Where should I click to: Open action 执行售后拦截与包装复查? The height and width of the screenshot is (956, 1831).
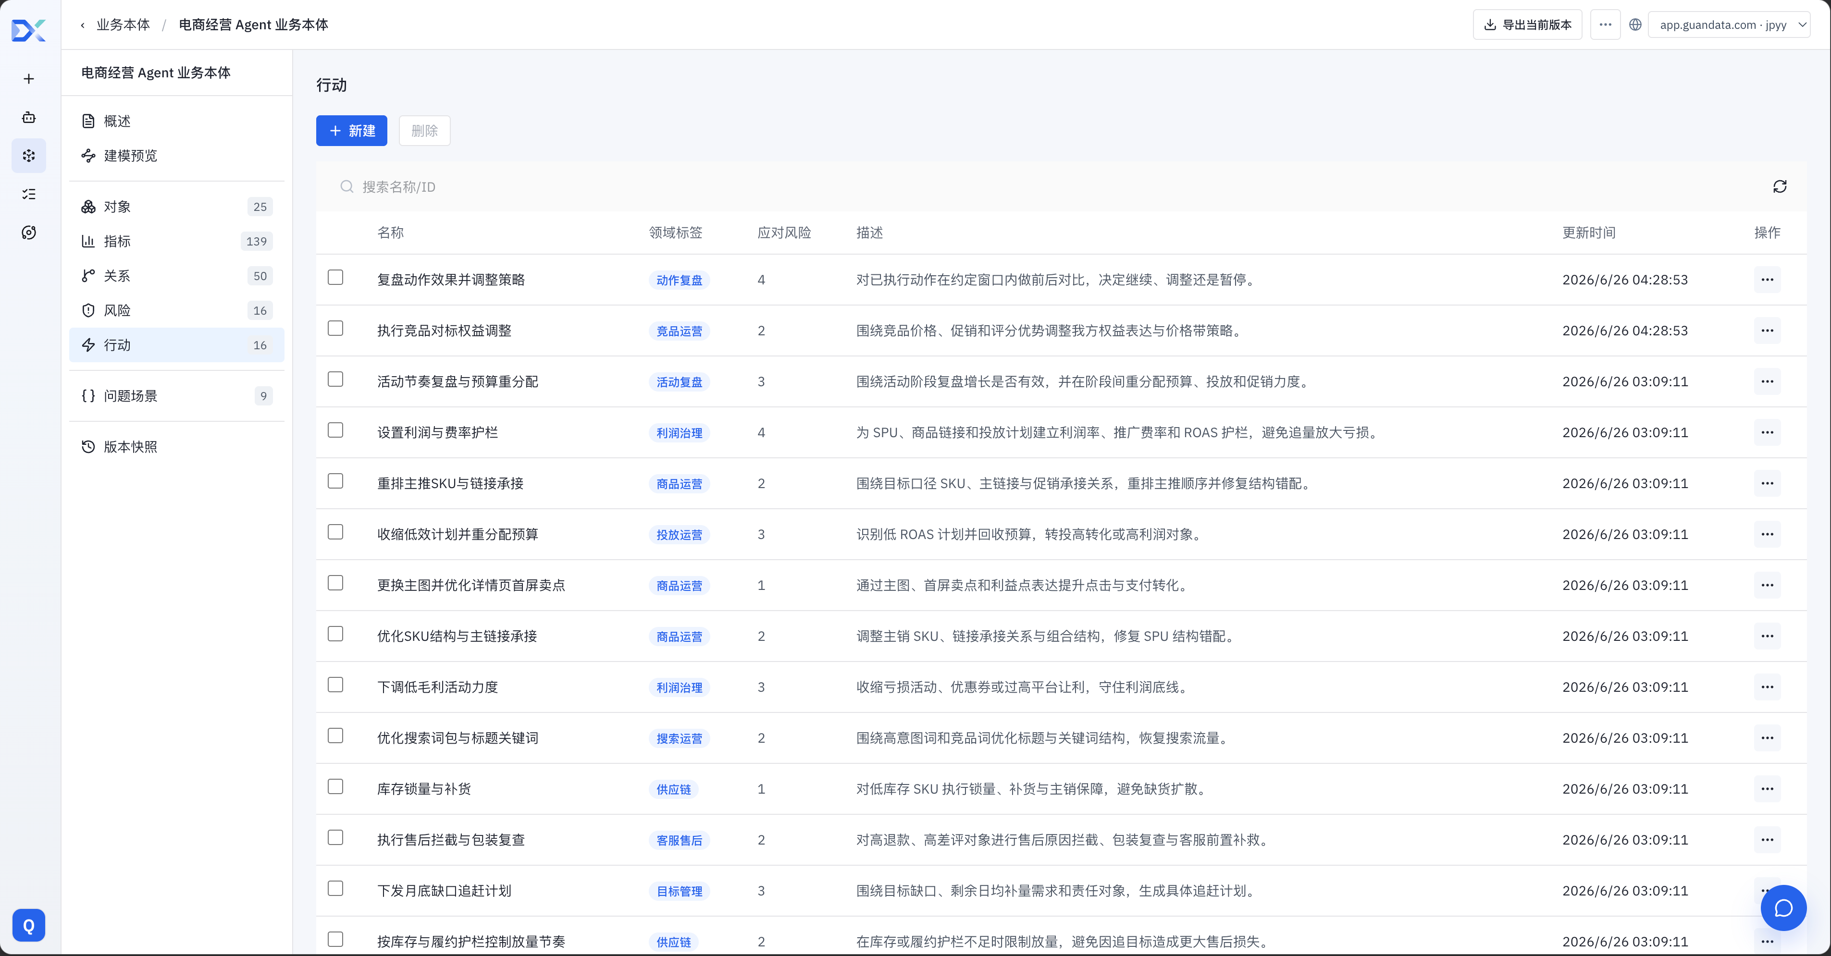tap(451, 840)
